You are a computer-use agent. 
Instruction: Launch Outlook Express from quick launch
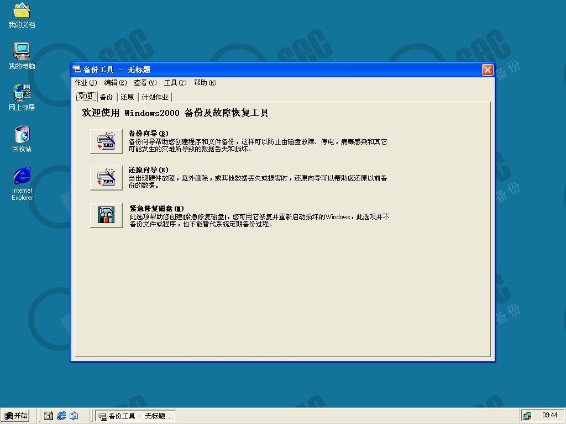click(x=74, y=416)
